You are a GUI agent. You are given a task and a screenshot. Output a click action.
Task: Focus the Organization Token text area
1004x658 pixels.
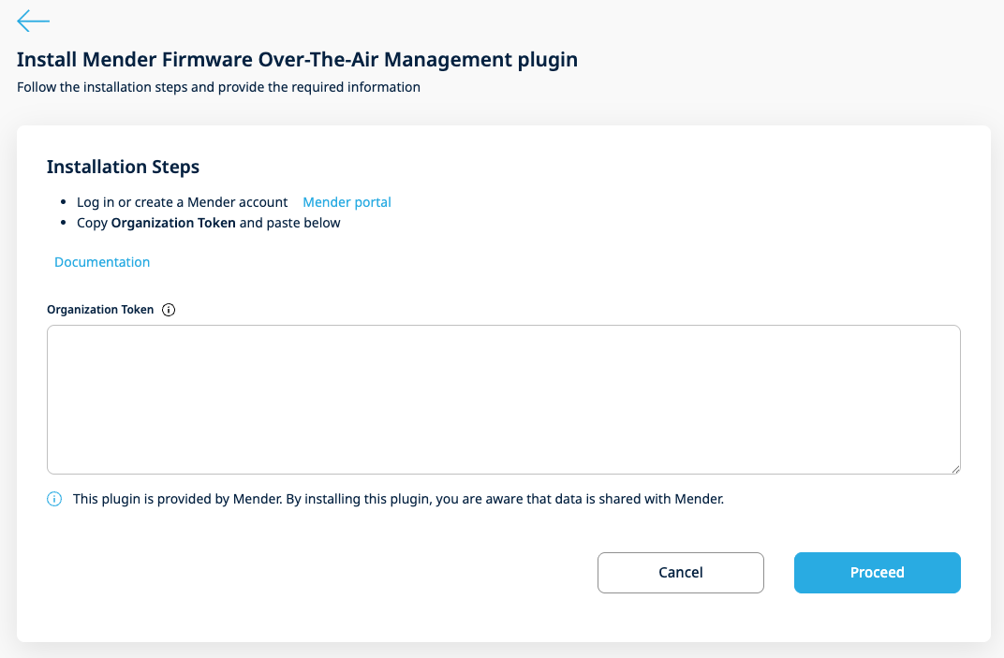point(503,400)
